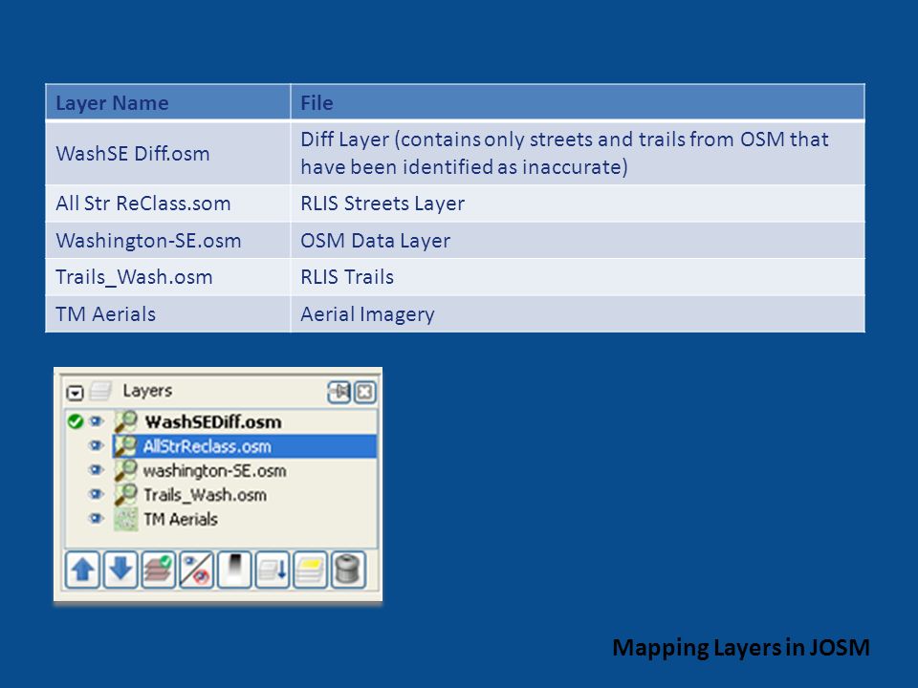Click the 'Layers' panel title text
This screenshot has width=918, height=688.
coord(147,391)
